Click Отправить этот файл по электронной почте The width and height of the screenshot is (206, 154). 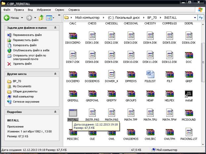(x=29, y=57)
